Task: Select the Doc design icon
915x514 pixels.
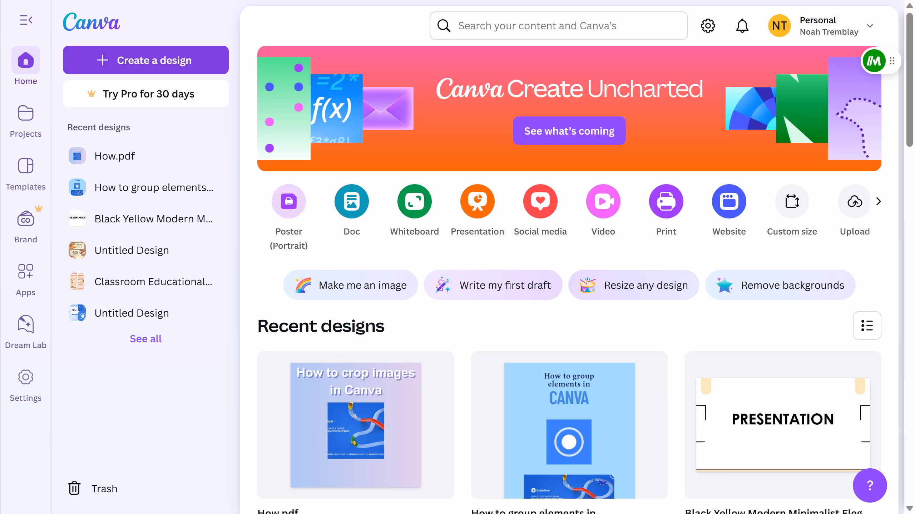Action: click(351, 201)
